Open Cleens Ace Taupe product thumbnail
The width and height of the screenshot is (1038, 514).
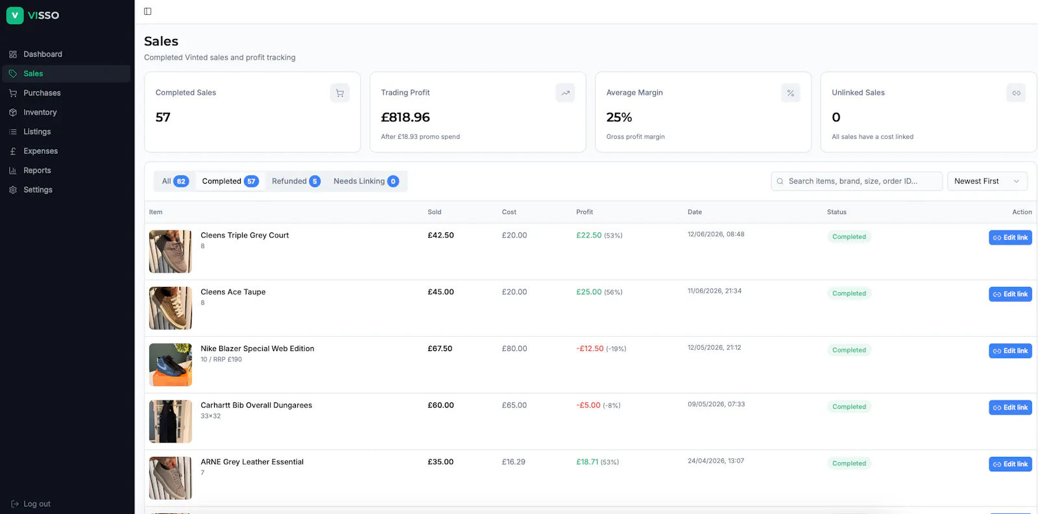171,308
